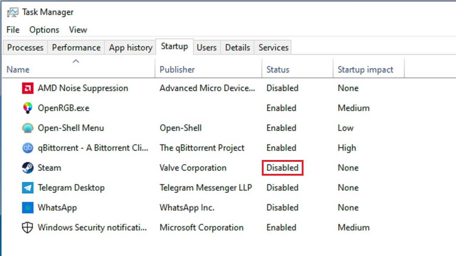
Task: Click the qBittorrent app icon
Action: pyautogui.click(x=27, y=148)
